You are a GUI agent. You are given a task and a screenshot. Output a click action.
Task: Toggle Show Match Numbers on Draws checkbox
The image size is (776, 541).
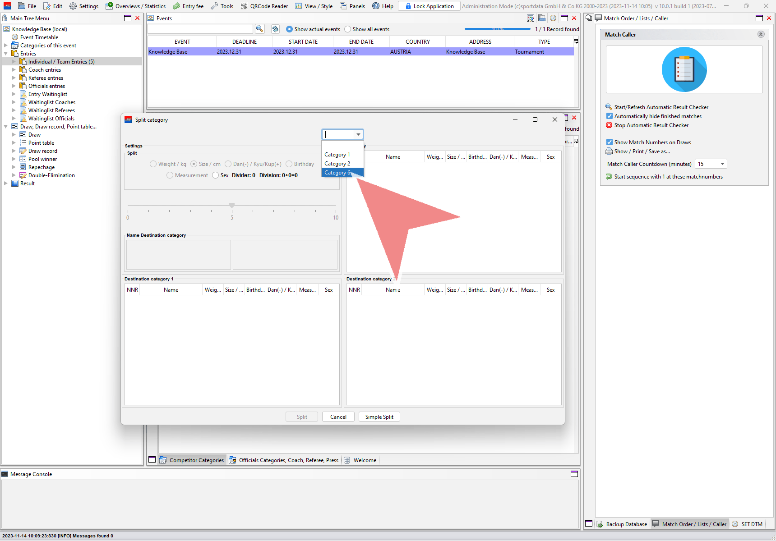click(610, 142)
